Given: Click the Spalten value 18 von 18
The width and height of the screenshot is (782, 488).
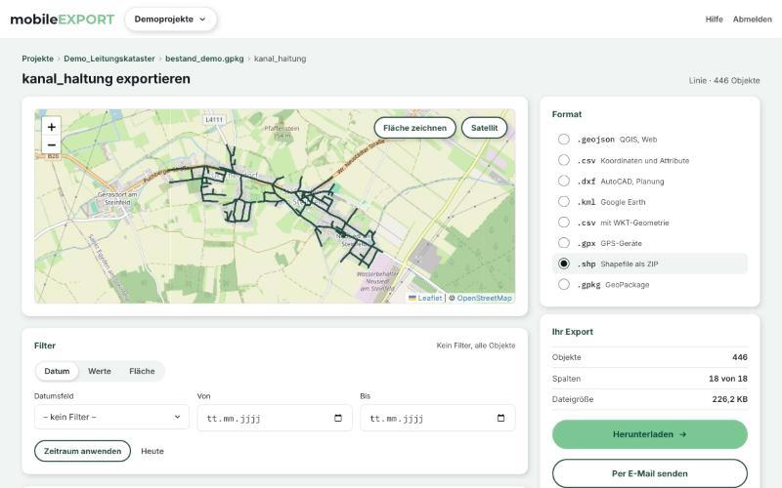Looking at the screenshot, I should pyautogui.click(x=728, y=379).
